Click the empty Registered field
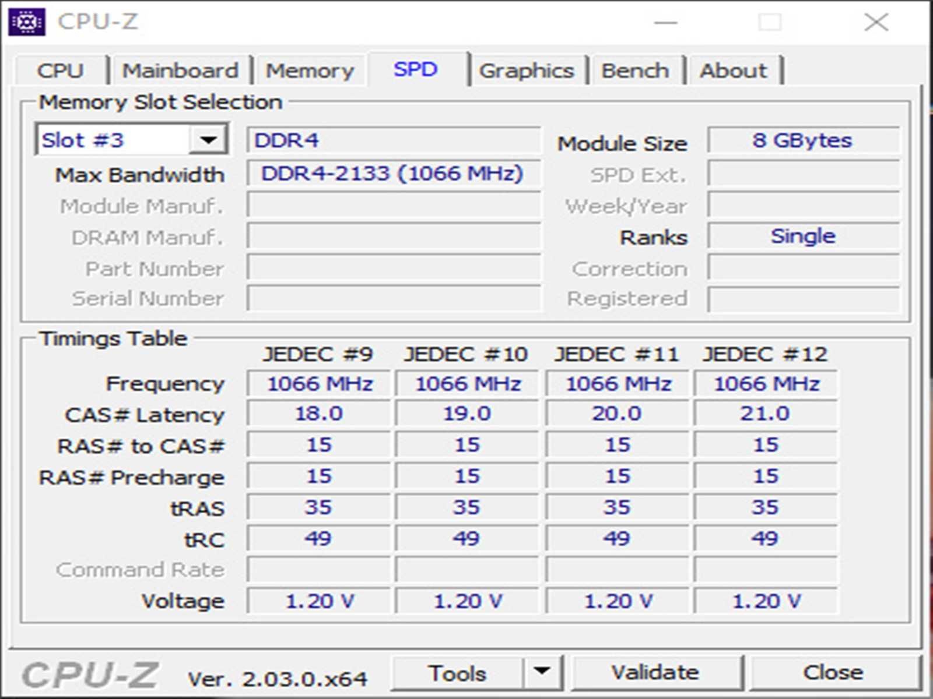 [803, 299]
